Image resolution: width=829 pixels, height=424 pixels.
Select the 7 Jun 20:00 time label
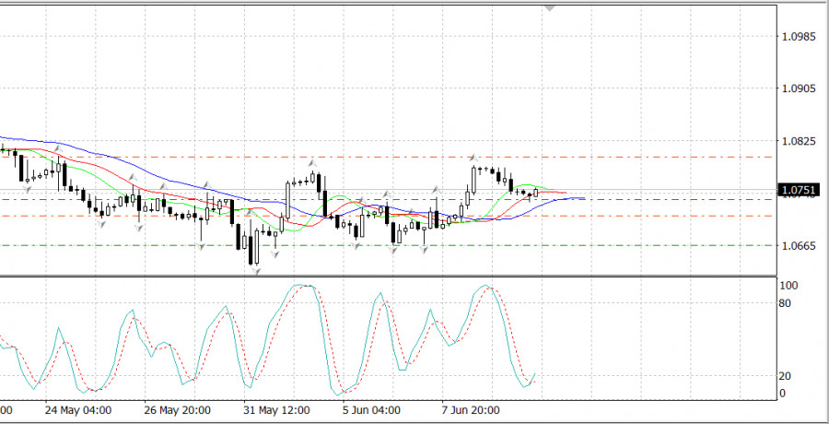471,411
